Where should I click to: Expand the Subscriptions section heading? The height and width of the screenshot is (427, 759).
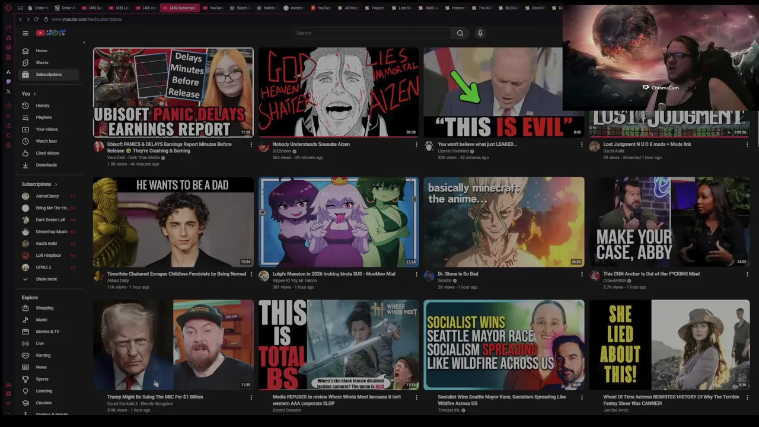tap(40, 184)
